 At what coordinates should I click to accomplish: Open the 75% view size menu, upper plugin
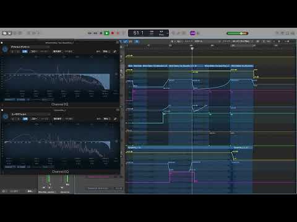pos(106,51)
